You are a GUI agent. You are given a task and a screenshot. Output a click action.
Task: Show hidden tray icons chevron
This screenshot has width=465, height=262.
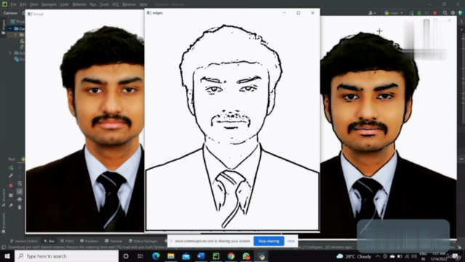click(x=378, y=256)
